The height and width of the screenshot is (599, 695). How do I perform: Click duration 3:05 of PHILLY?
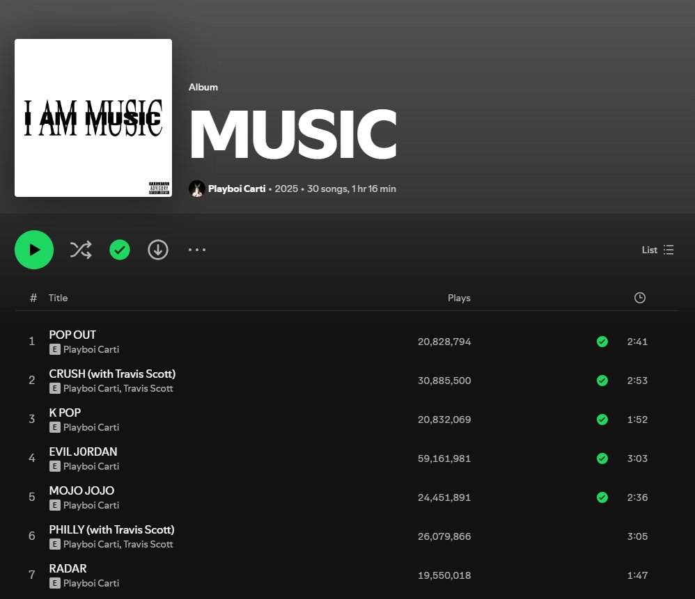click(637, 536)
